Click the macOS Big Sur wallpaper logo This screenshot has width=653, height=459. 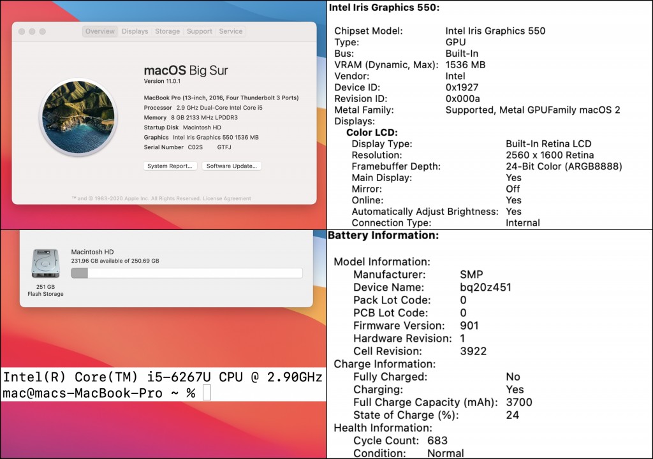pyautogui.click(x=78, y=117)
